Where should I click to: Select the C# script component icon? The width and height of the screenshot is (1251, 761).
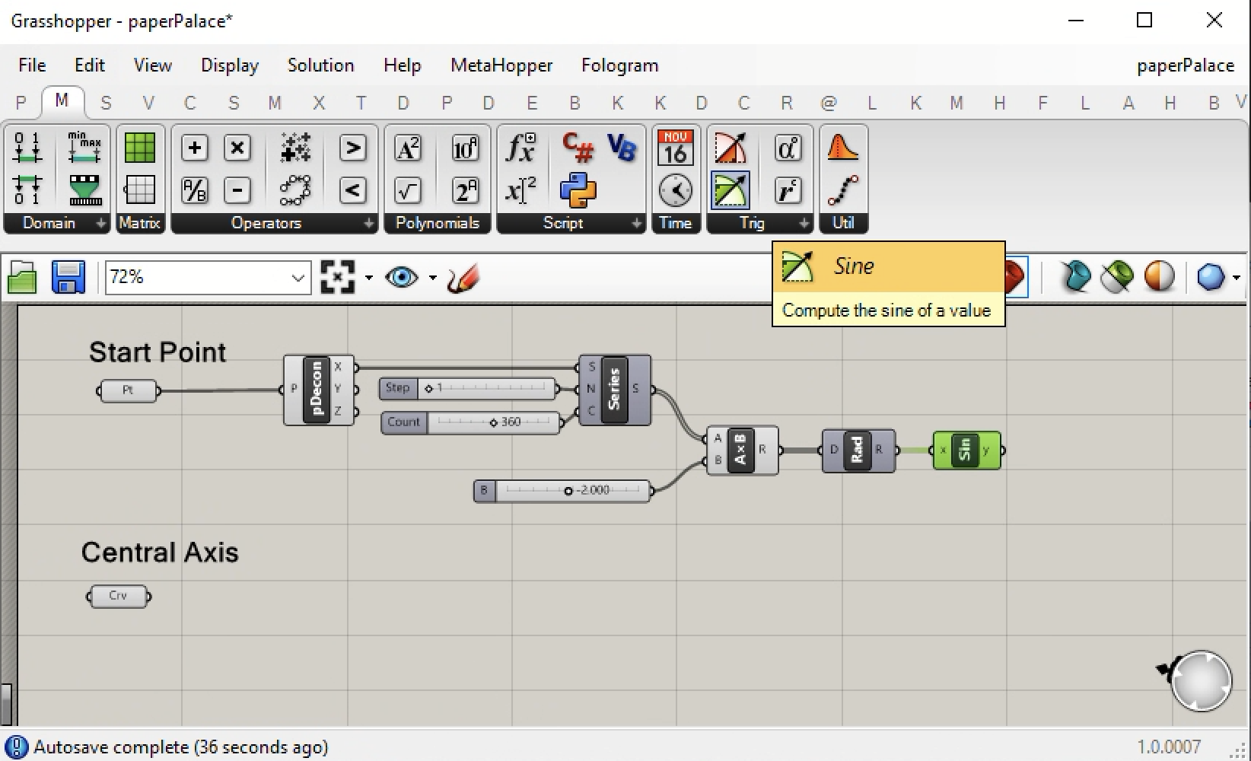point(578,148)
